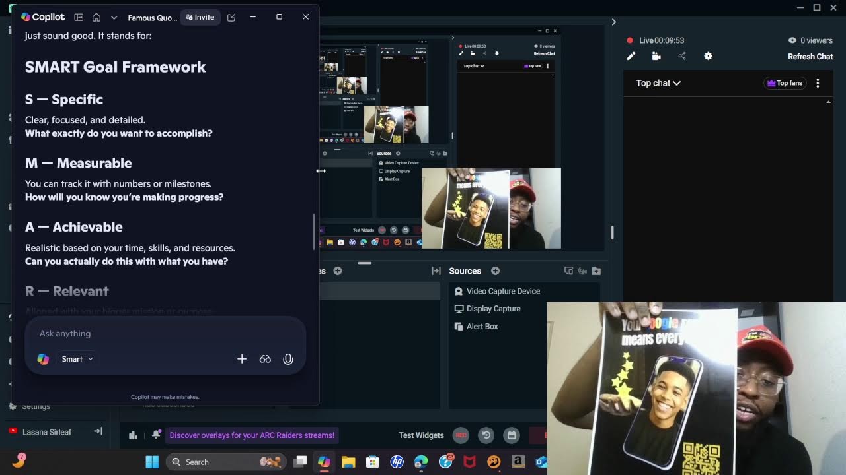Click the collapse sidebar arrow icon
This screenshot has width=846, height=475.
click(x=98, y=431)
